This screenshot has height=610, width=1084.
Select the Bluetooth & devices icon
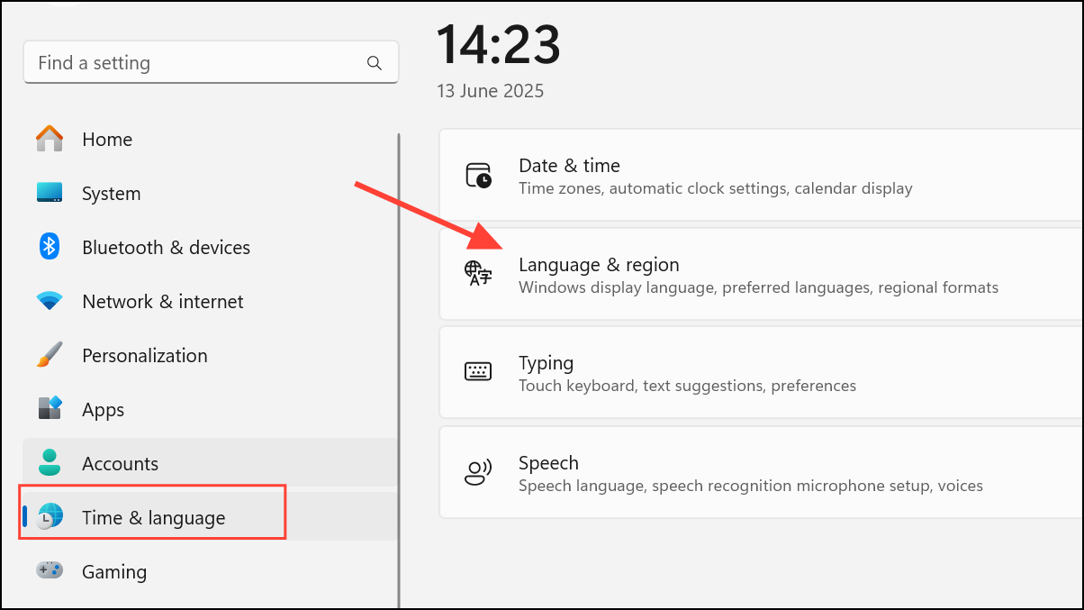[49, 247]
